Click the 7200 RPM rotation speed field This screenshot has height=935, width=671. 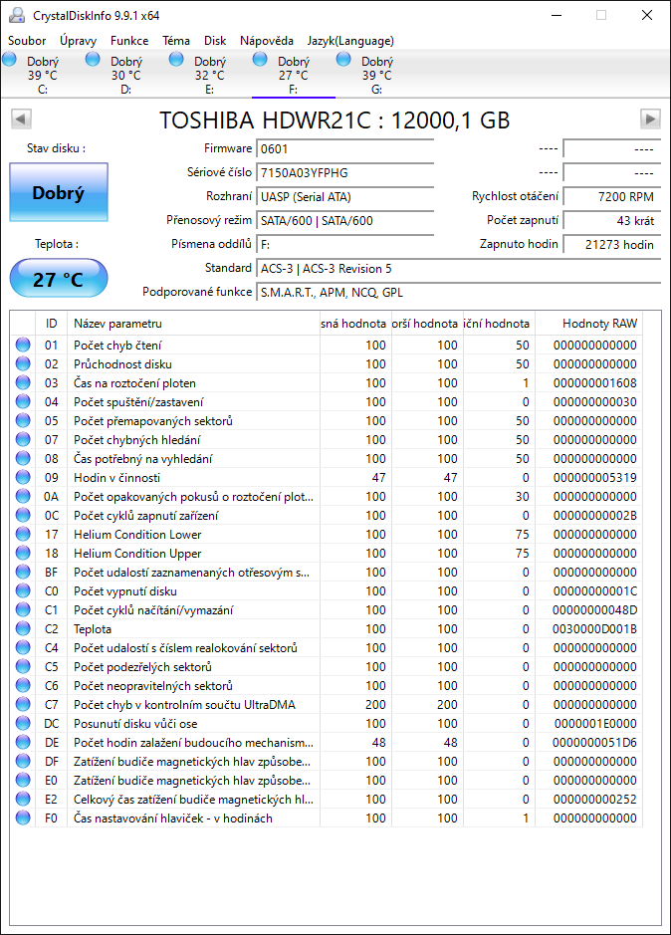[612, 196]
